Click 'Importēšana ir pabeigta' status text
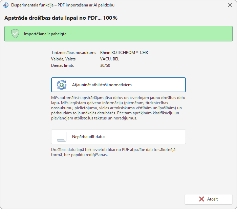 tap(45, 34)
